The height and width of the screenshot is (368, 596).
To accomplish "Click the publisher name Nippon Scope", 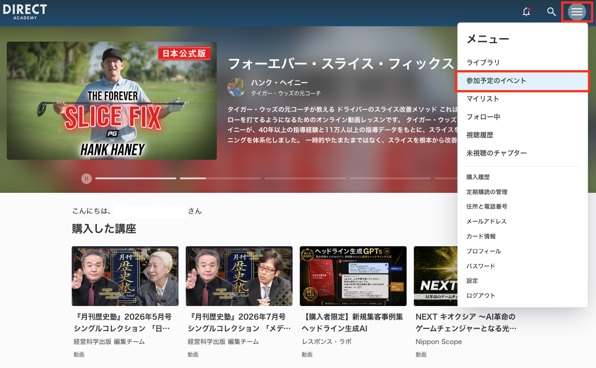I will tap(439, 342).
